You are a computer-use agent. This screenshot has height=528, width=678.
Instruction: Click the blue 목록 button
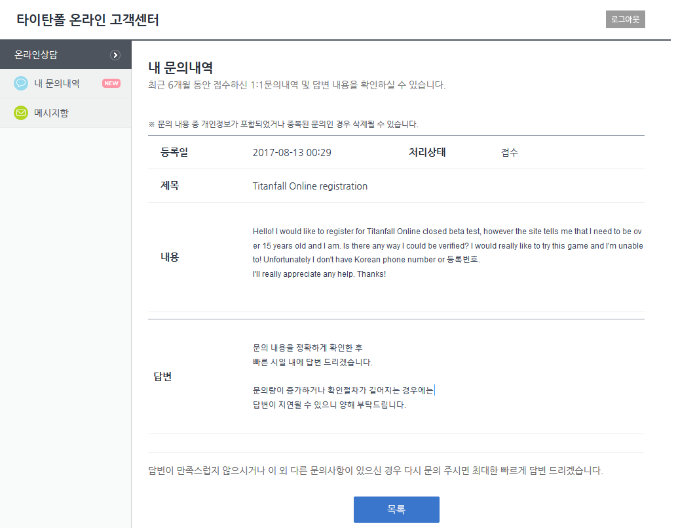396,509
